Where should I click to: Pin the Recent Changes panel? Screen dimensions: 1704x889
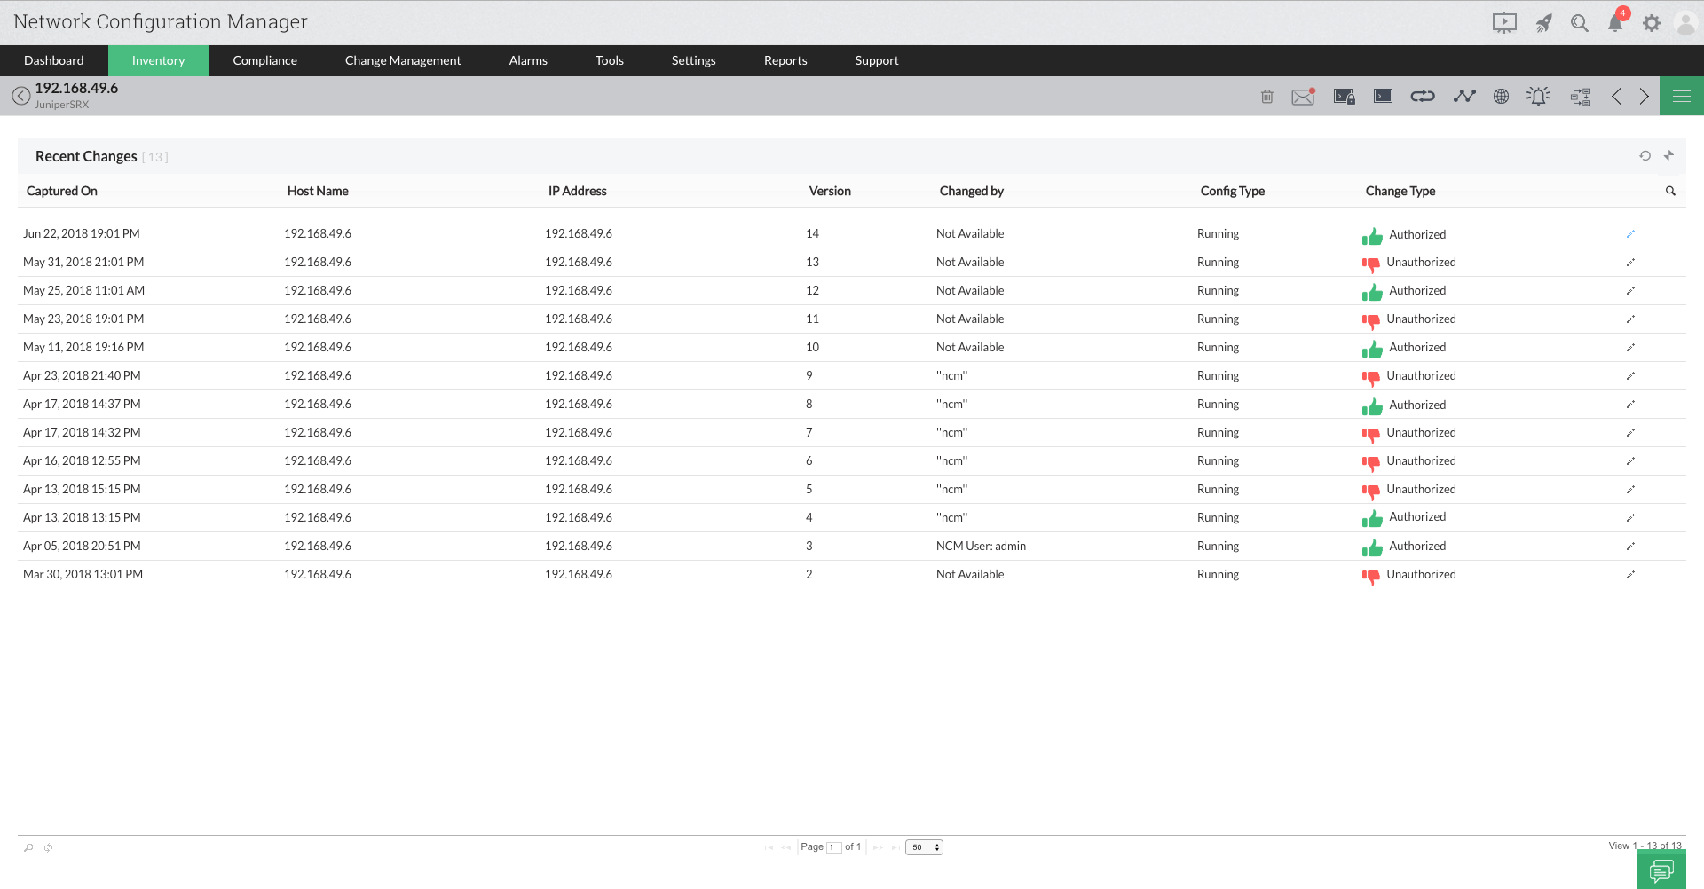[1668, 155]
